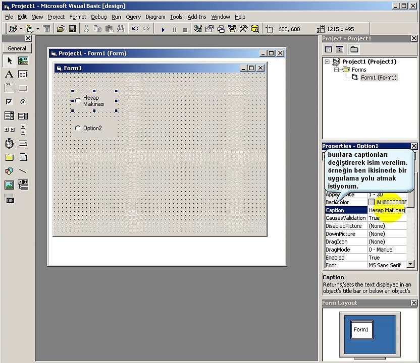Viewport: 420px width, 363px height.
Task: Select the Shape tool
Action: coord(9,171)
